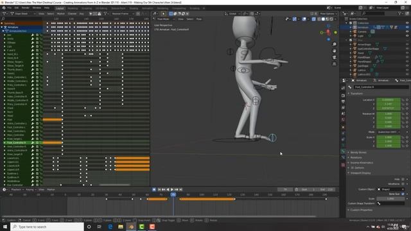411x231 pixels.
Task: Toggle X-ray display icon
Action: click(x=314, y=19)
